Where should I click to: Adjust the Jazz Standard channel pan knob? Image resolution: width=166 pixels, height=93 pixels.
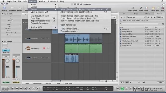pyautogui.click(x=7, y=61)
